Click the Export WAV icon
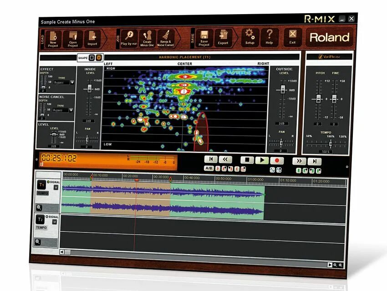 (223, 37)
